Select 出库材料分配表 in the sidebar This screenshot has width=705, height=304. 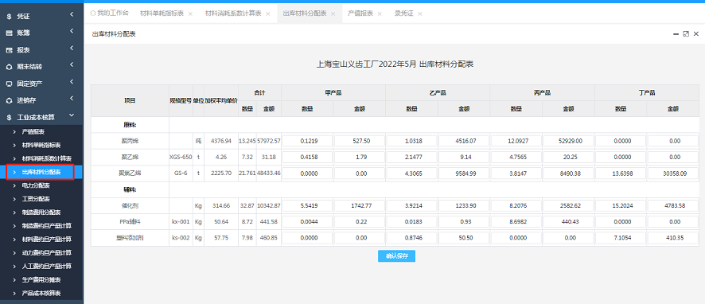click(41, 172)
